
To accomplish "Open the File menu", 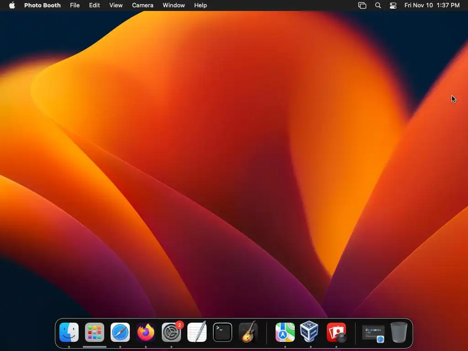I will [x=74, y=5].
